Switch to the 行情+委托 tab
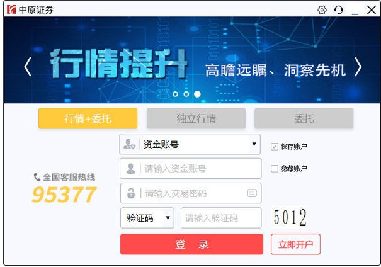Viewport: 381px width, 267px height. click(x=88, y=118)
